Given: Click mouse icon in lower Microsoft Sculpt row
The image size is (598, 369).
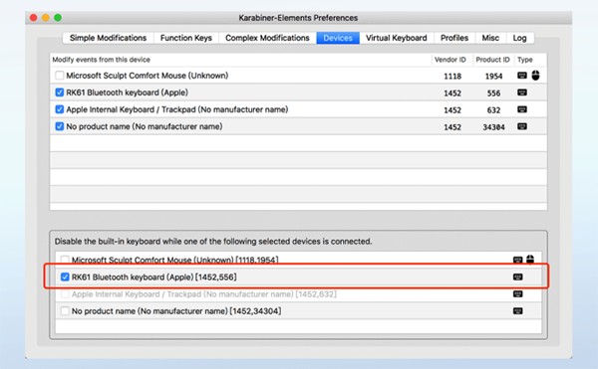Looking at the screenshot, I should point(530,260).
